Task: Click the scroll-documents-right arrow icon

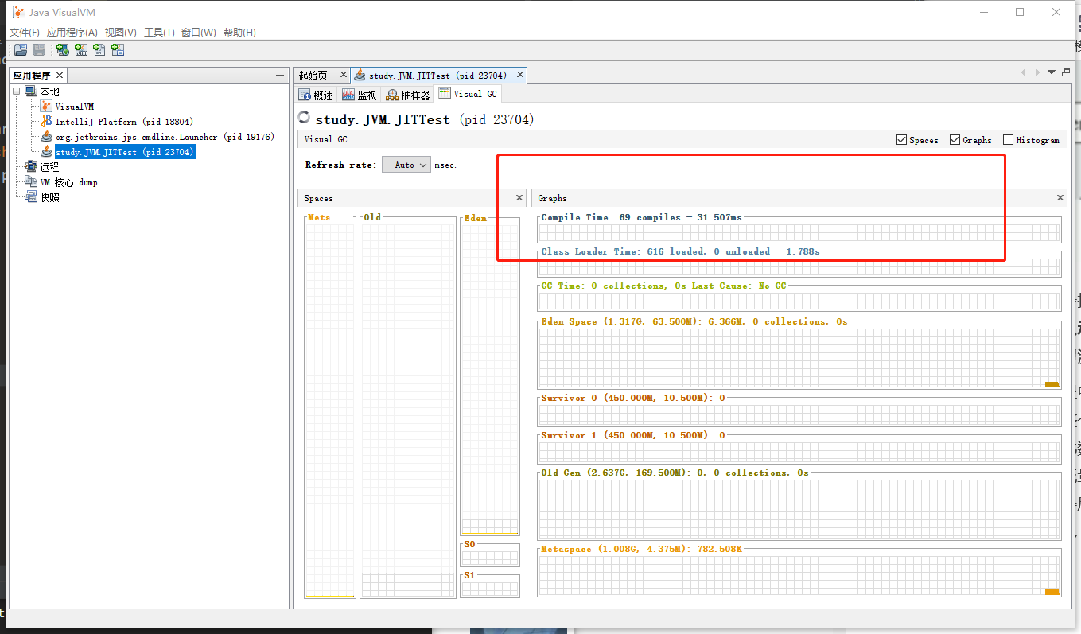Action: pos(1036,72)
